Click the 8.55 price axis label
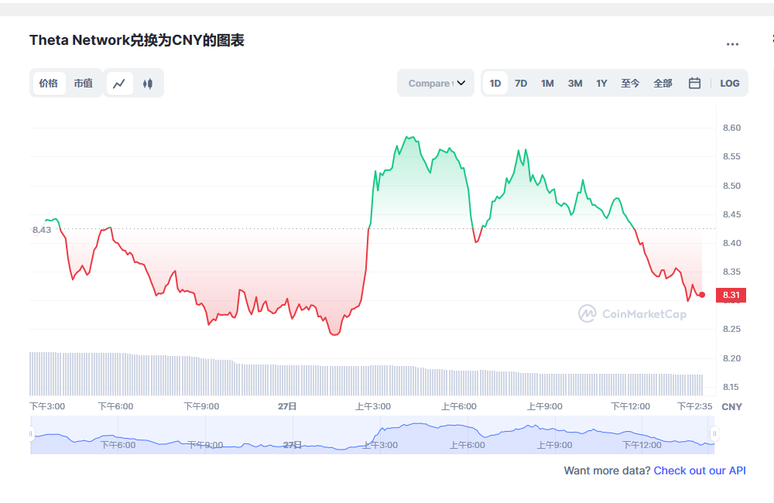Viewport: 774px width, 503px height. coord(731,157)
